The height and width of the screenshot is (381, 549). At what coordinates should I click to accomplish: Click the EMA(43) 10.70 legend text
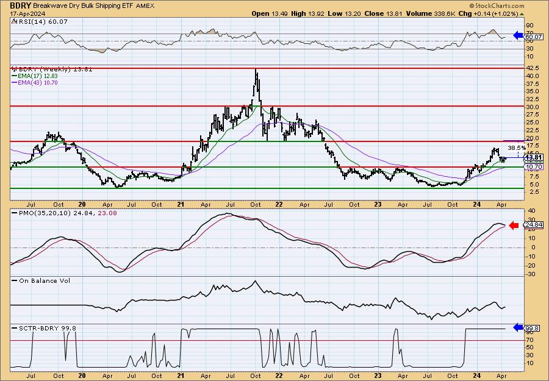point(38,83)
